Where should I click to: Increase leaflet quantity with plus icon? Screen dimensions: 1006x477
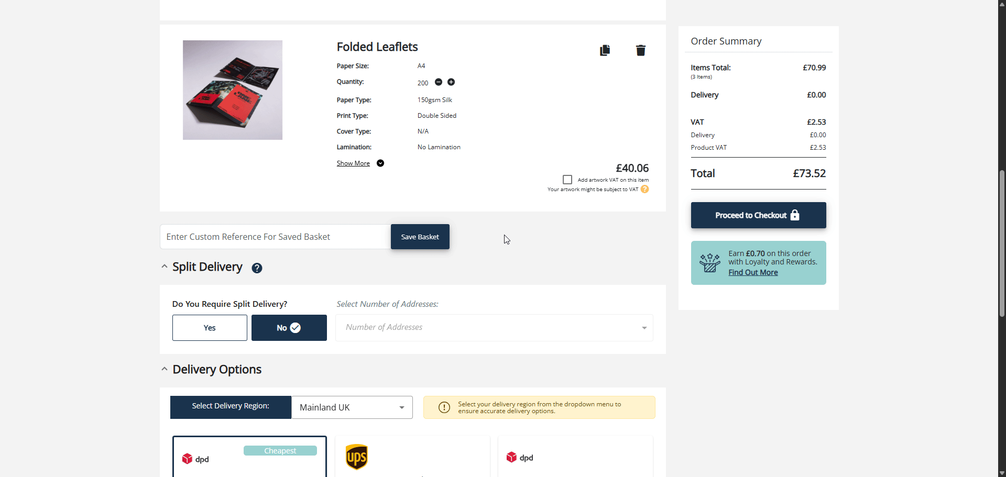[x=451, y=82]
